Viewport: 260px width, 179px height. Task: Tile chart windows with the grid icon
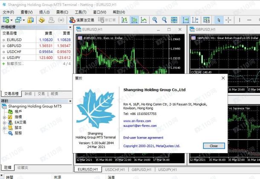coord(174,20)
